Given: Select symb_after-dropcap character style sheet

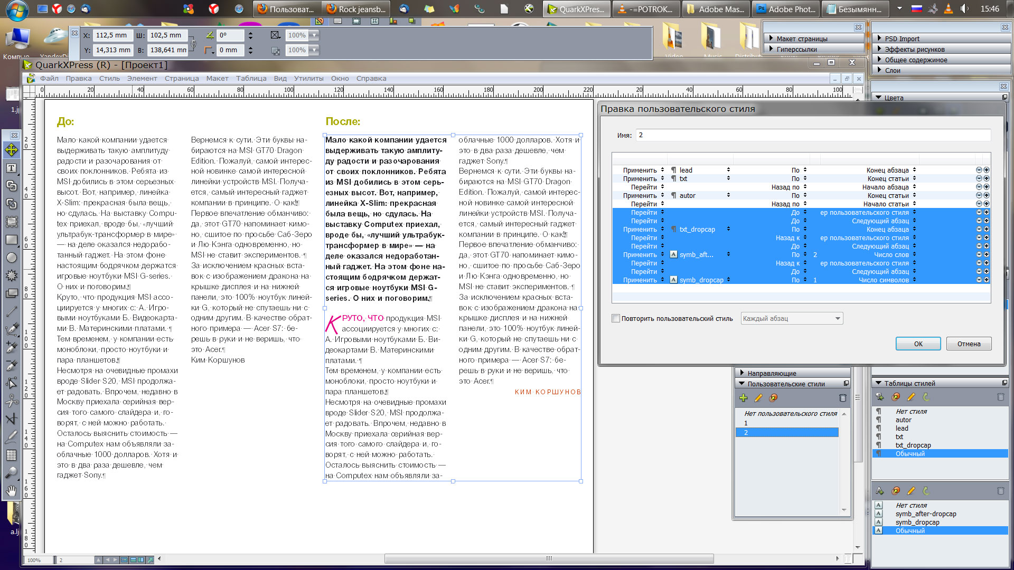Looking at the screenshot, I should (925, 514).
